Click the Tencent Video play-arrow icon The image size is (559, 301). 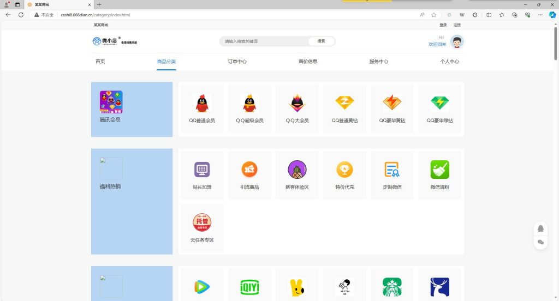[x=202, y=287]
